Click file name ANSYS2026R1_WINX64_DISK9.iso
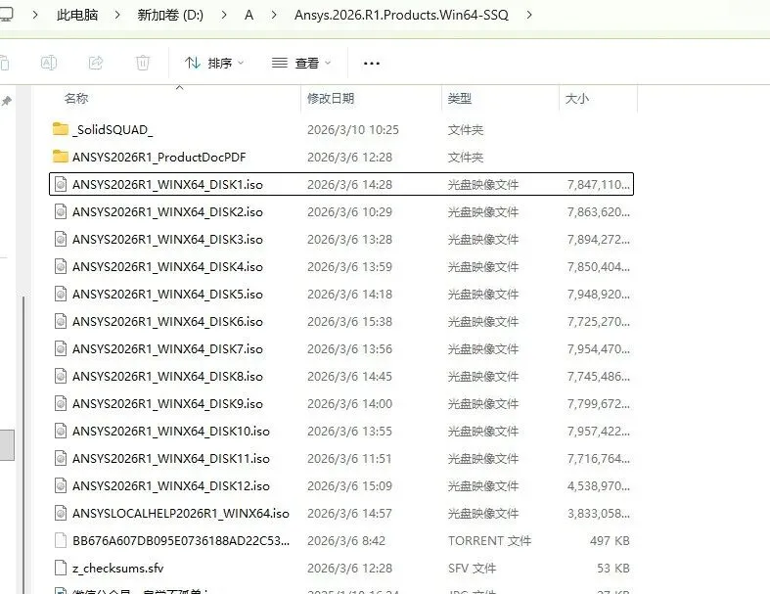The width and height of the screenshot is (770, 594). (167, 404)
